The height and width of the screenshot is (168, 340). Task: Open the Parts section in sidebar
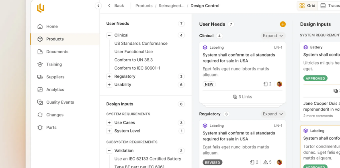[51, 128]
